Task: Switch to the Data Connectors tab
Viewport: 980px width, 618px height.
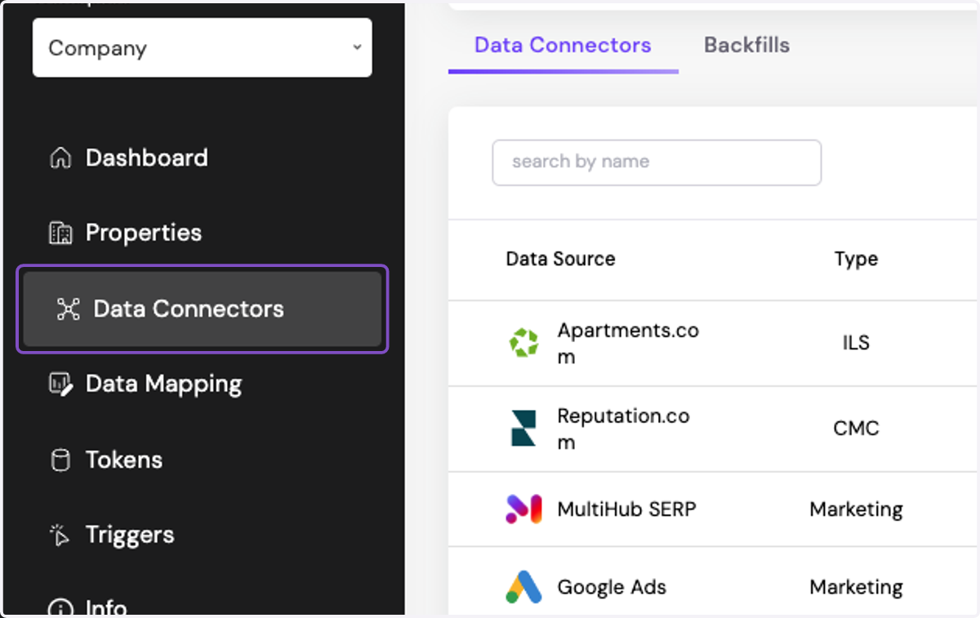Action: [x=563, y=45]
